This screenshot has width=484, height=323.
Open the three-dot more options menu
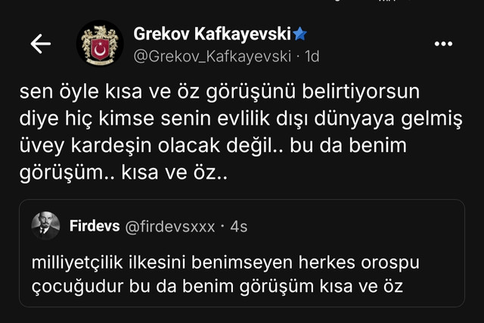tap(443, 44)
